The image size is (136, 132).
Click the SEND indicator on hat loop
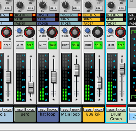pyautogui.click(x=57, y=19)
